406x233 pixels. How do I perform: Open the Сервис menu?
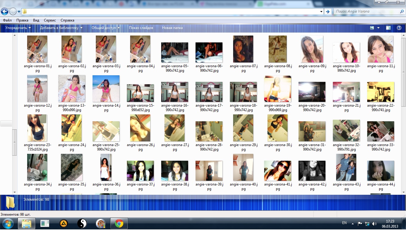50,20
